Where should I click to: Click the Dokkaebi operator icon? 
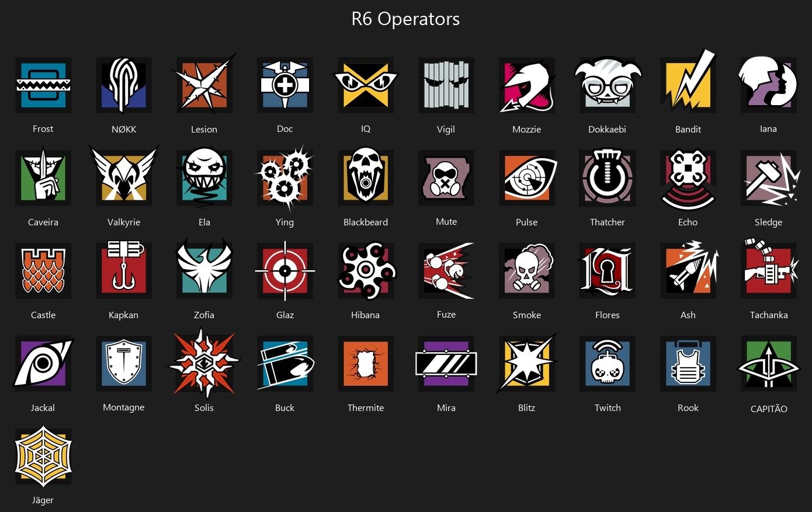click(x=608, y=85)
